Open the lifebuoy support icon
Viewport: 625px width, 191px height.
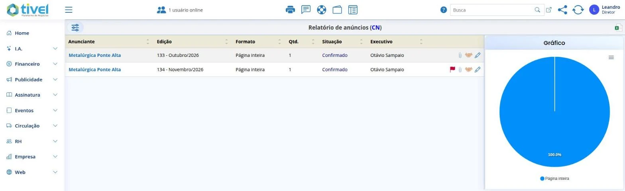[x=321, y=10]
